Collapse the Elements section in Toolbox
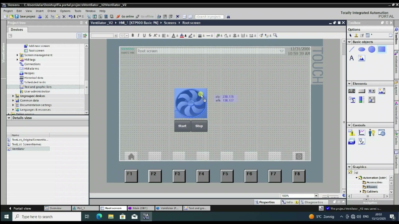 [349, 84]
